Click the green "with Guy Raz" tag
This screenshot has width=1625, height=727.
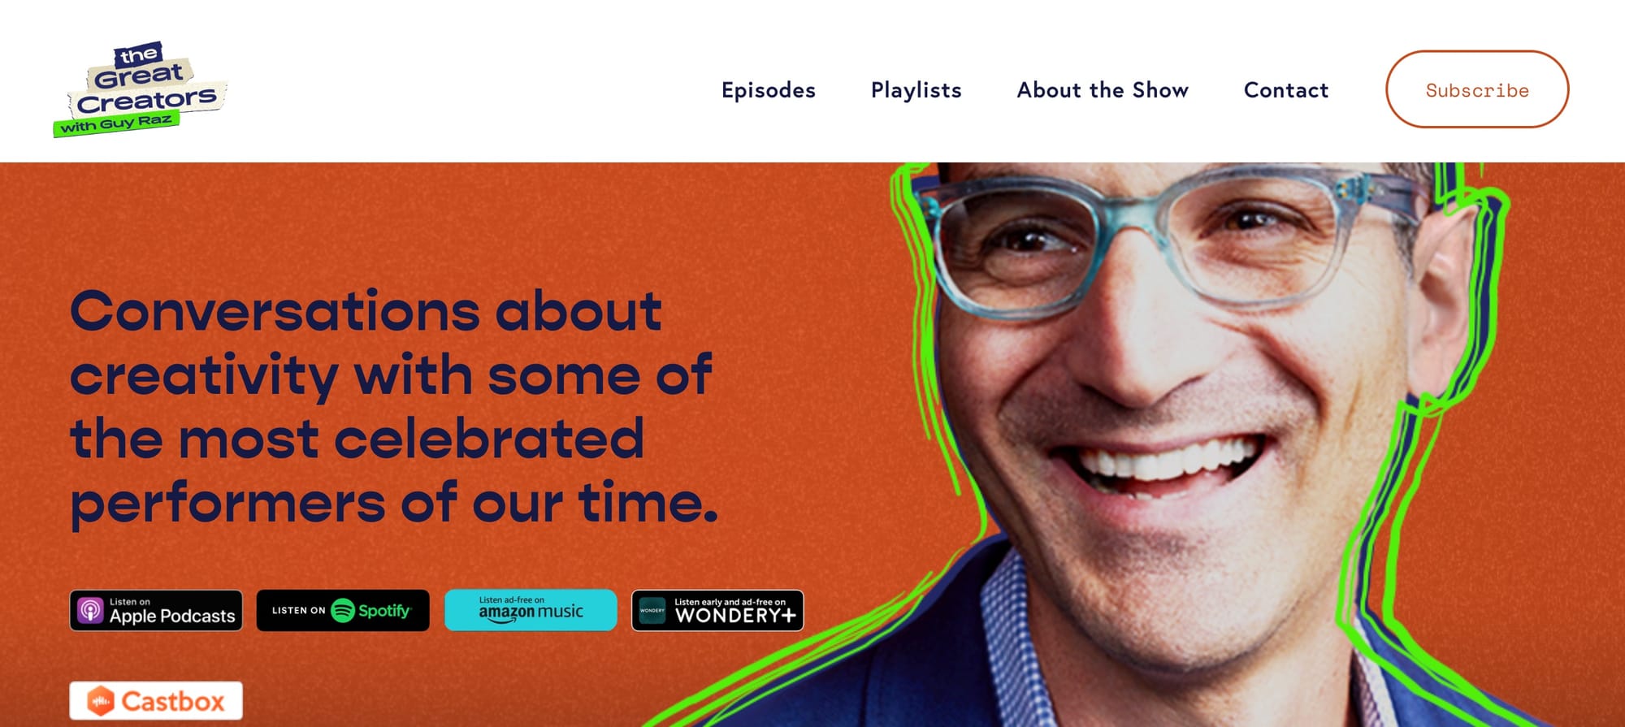click(x=116, y=124)
